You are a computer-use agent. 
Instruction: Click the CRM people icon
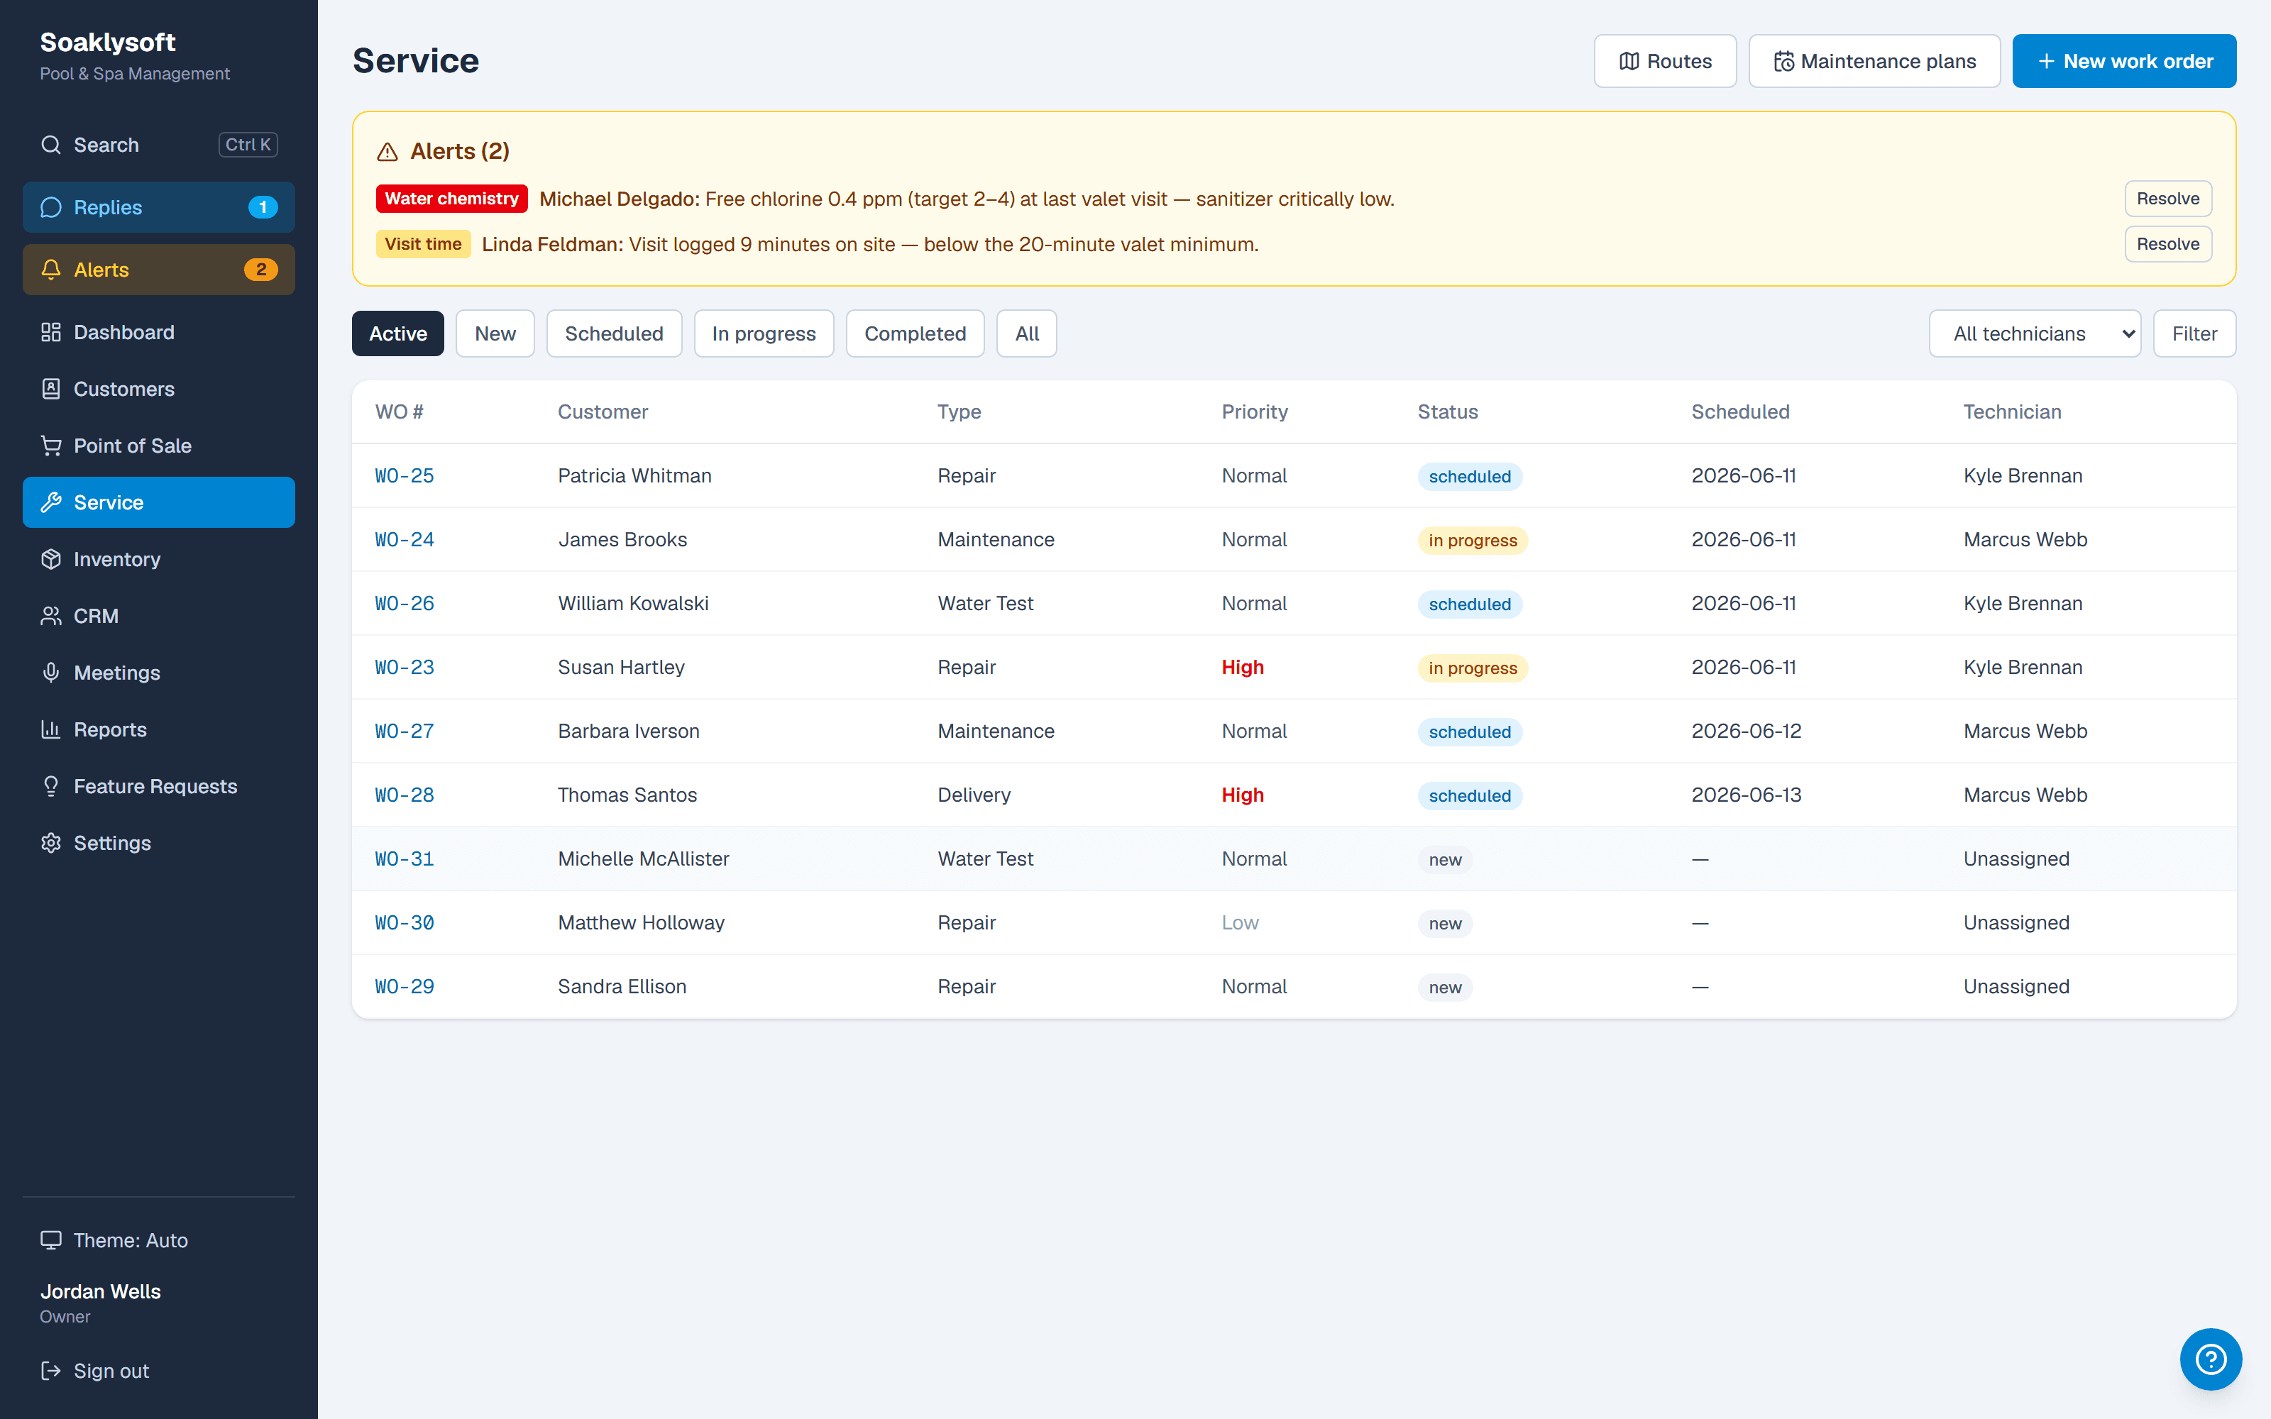(50, 616)
